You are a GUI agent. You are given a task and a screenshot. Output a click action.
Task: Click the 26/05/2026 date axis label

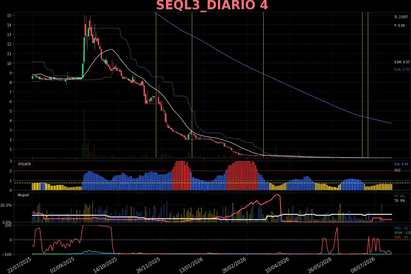320,264
